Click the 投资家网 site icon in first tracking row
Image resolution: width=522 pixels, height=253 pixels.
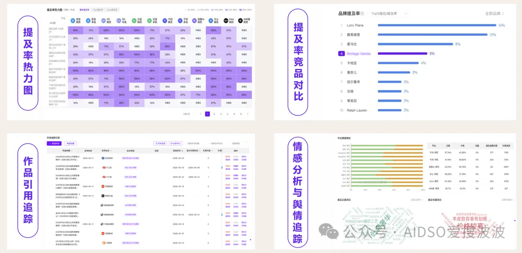point(103,158)
